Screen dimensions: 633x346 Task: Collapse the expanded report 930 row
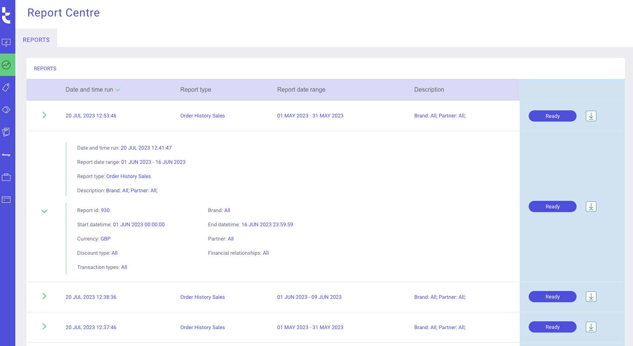44,211
